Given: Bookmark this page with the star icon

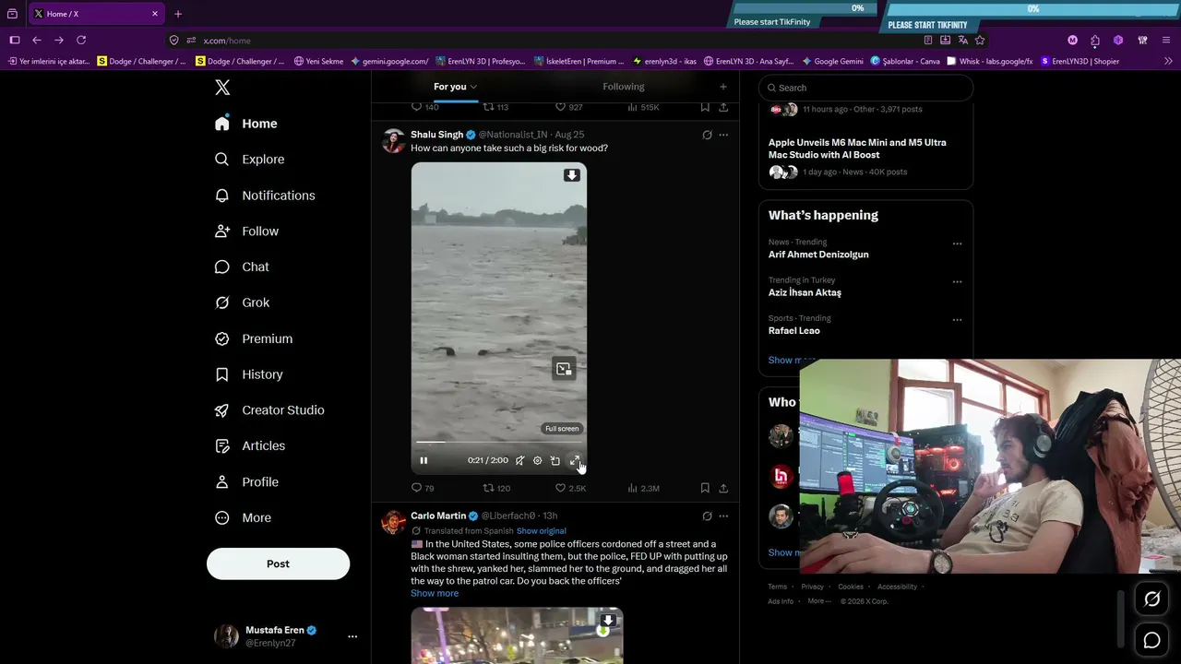Looking at the screenshot, I should (x=980, y=41).
